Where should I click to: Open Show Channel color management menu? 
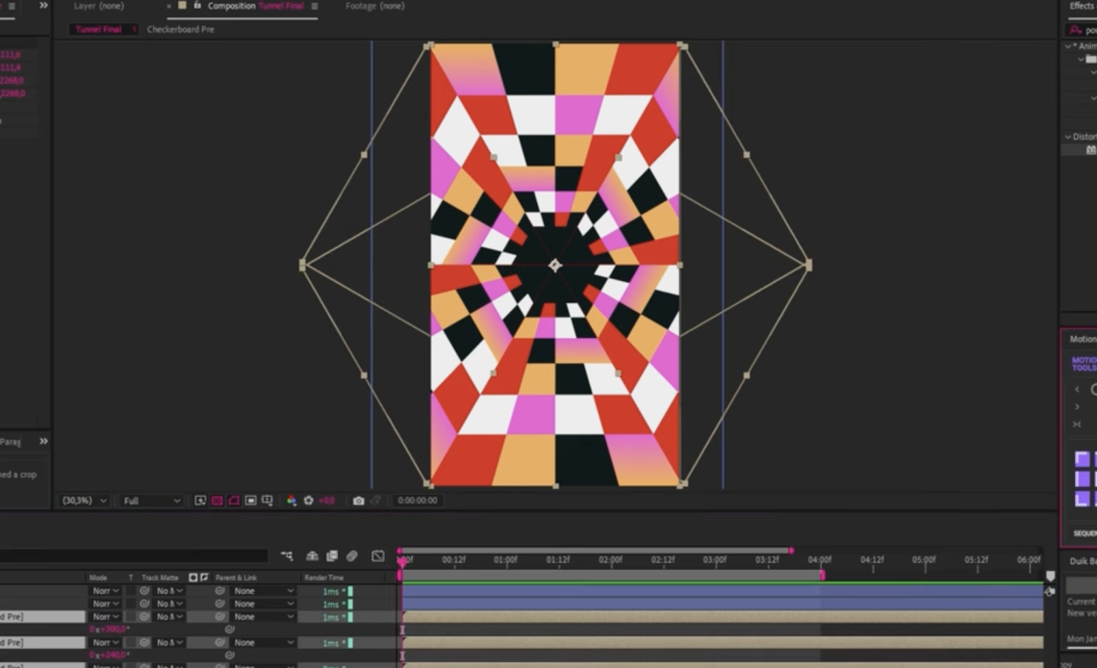click(x=291, y=501)
